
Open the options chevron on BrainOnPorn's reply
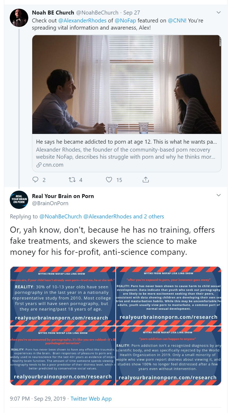tap(219, 195)
